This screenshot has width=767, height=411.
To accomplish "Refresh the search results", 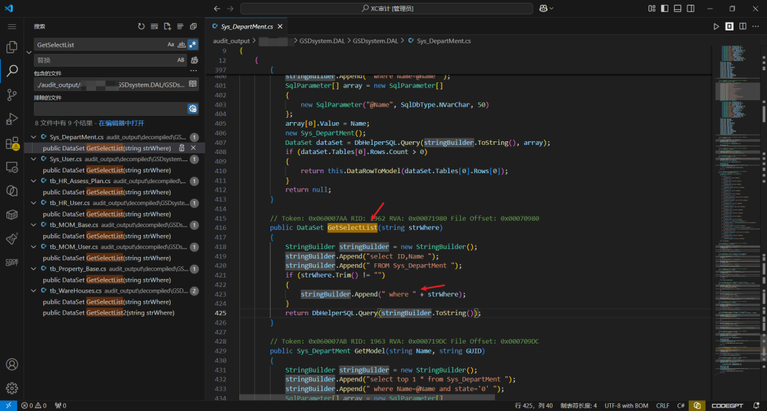I will pos(141,26).
